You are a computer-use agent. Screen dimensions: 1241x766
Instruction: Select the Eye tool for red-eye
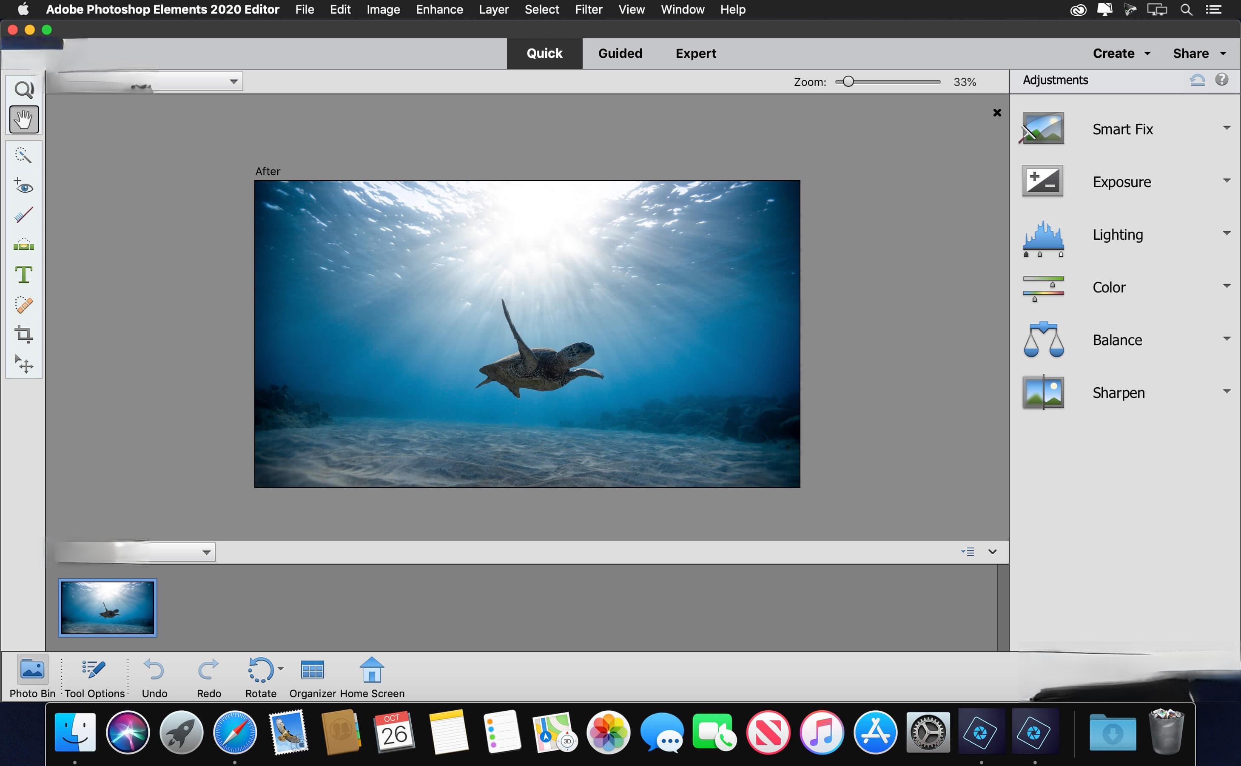23,186
